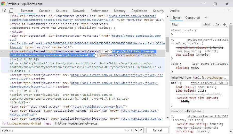Open the jquery.js?ver=1.12.4 script link

(117, 75)
